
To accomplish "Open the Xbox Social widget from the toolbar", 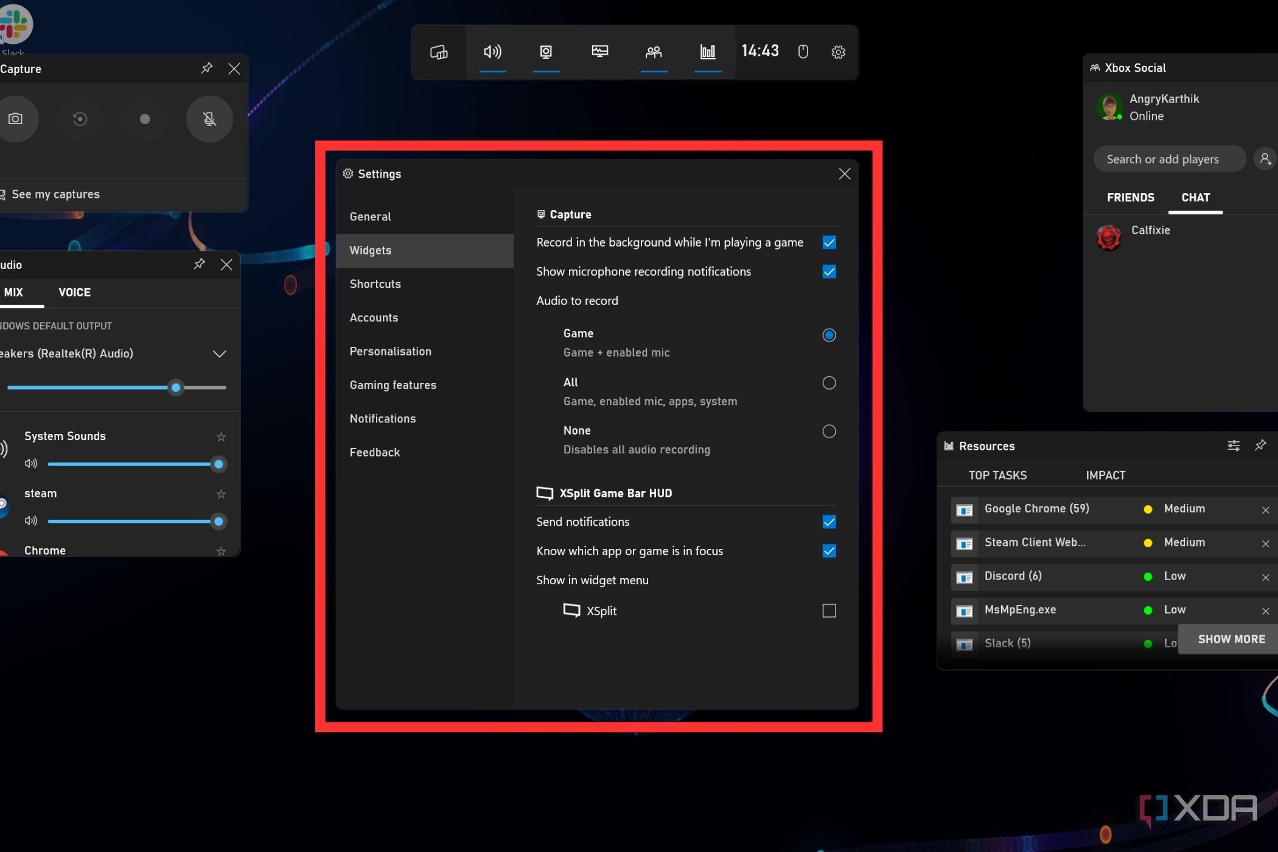I will pos(654,52).
